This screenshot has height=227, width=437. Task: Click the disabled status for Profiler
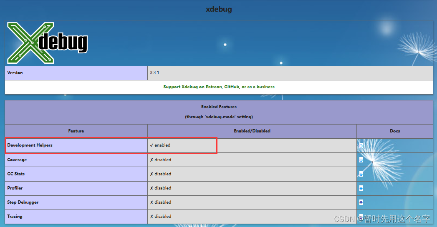161,188
